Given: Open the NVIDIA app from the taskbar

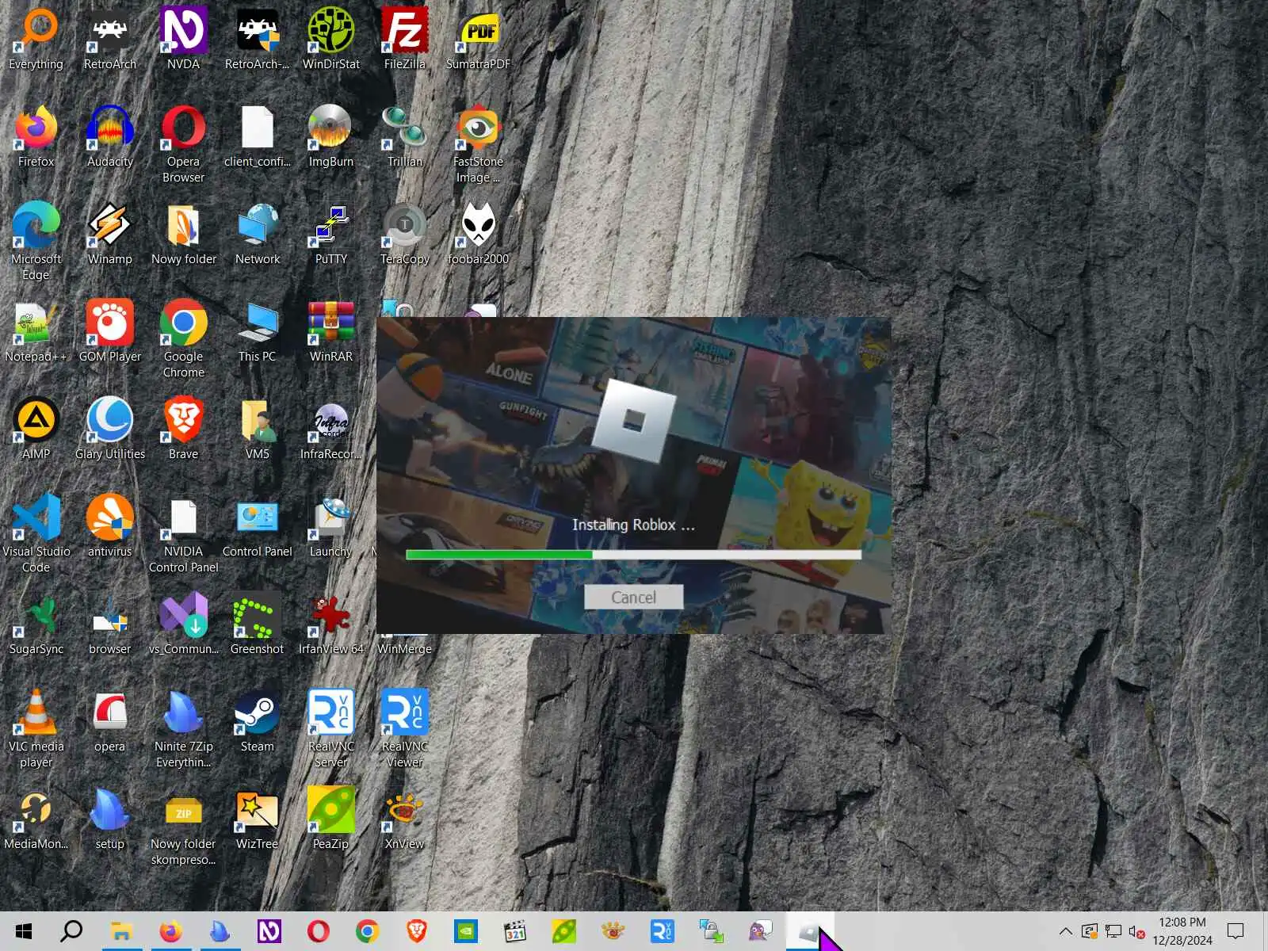Looking at the screenshot, I should point(466,931).
